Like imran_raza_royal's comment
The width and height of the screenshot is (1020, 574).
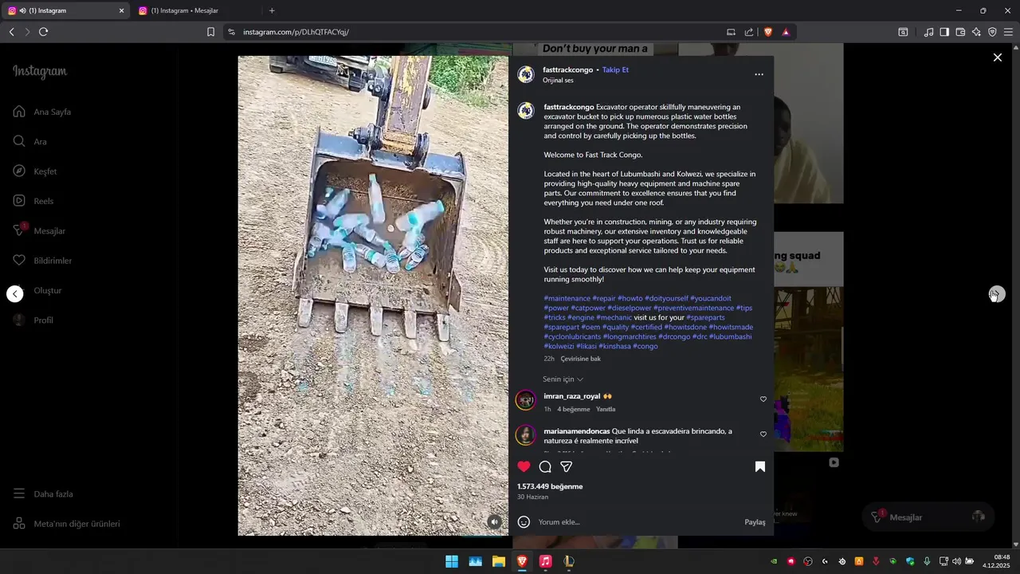pyautogui.click(x=763, y=399)
